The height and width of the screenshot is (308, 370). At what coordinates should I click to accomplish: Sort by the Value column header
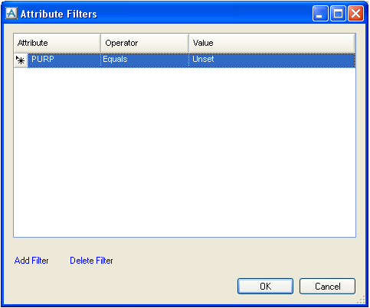(272, 43)
